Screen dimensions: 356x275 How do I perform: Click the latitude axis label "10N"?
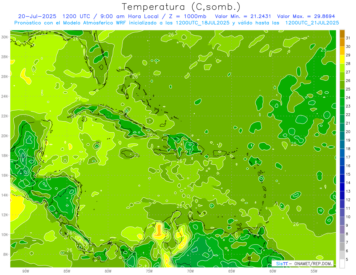(5, 235)
